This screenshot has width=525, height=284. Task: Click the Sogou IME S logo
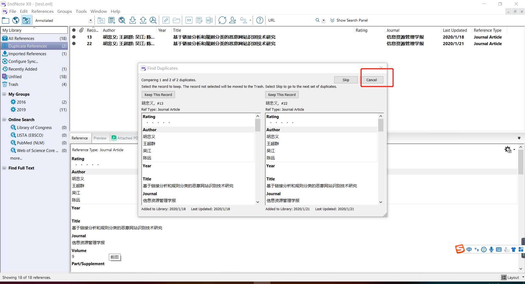[x=460, y=249]
